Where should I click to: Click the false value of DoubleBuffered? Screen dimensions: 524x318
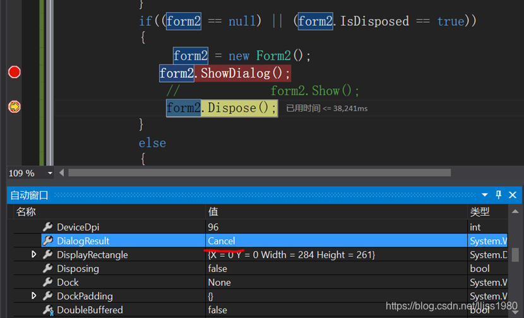click(x=218, y=310)
